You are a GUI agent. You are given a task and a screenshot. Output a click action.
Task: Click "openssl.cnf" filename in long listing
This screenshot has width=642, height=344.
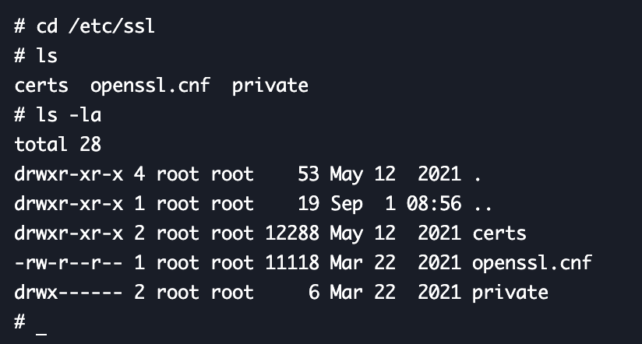click(532, 263)
